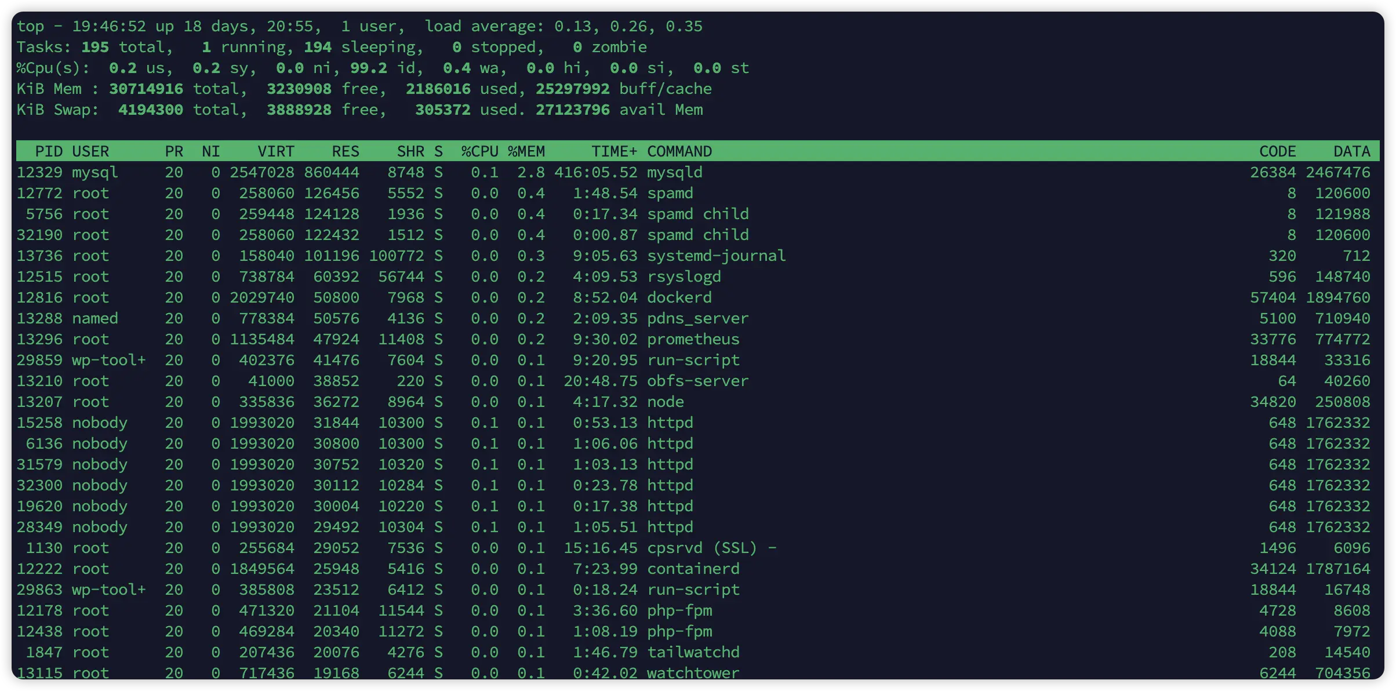Screen dimensions: 1396x691
Task: Select the %MEM column header
Action: pyautogui.click(x=526, y=151)
